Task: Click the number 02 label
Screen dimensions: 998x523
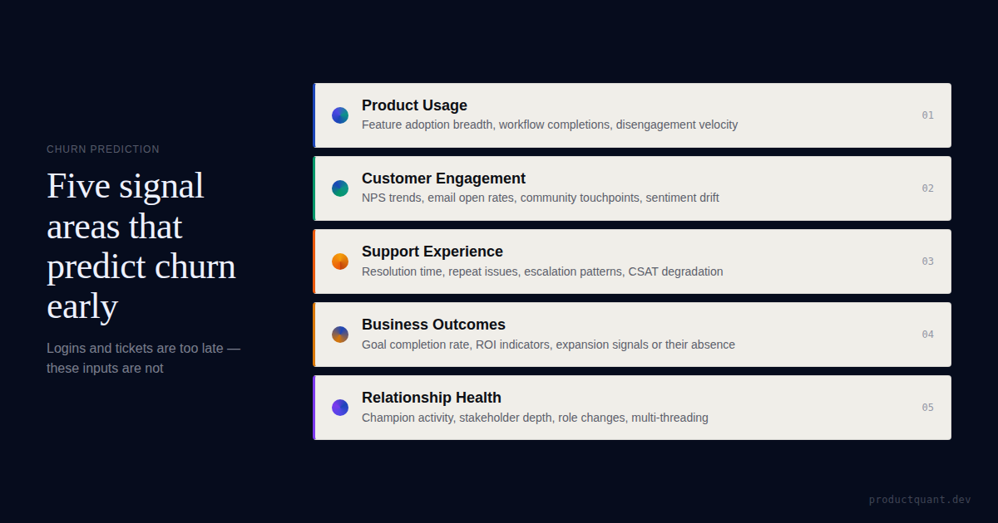Action: pyautogui.click(x=927, y=188)
